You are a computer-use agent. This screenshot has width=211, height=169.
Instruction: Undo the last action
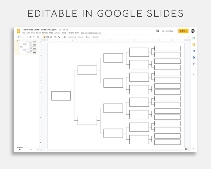click(24, 37)
